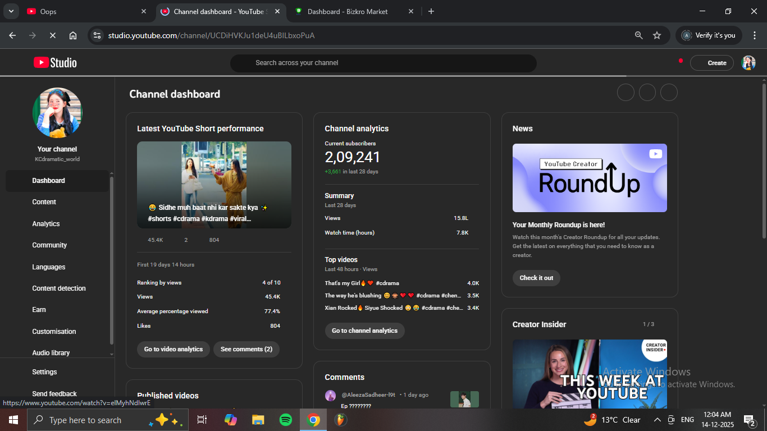This screenshot has height=431, width=767.
Task: Open the Windows notification center
Action: (x=749, y=420)
